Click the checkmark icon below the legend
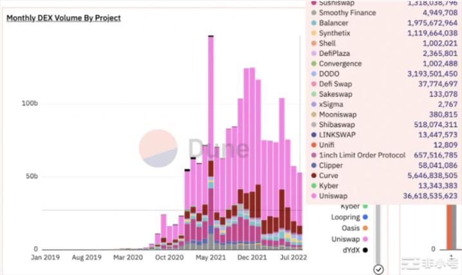This screenshot has height=275, width=462. [x=378, y=269]
